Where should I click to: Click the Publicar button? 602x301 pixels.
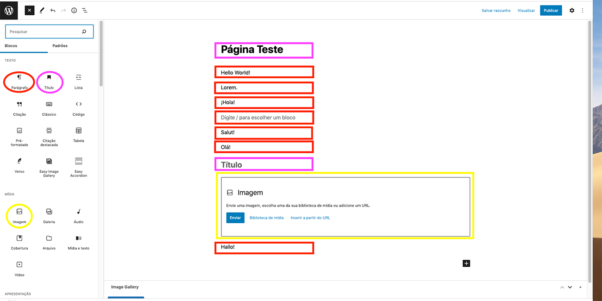[551, 10]
